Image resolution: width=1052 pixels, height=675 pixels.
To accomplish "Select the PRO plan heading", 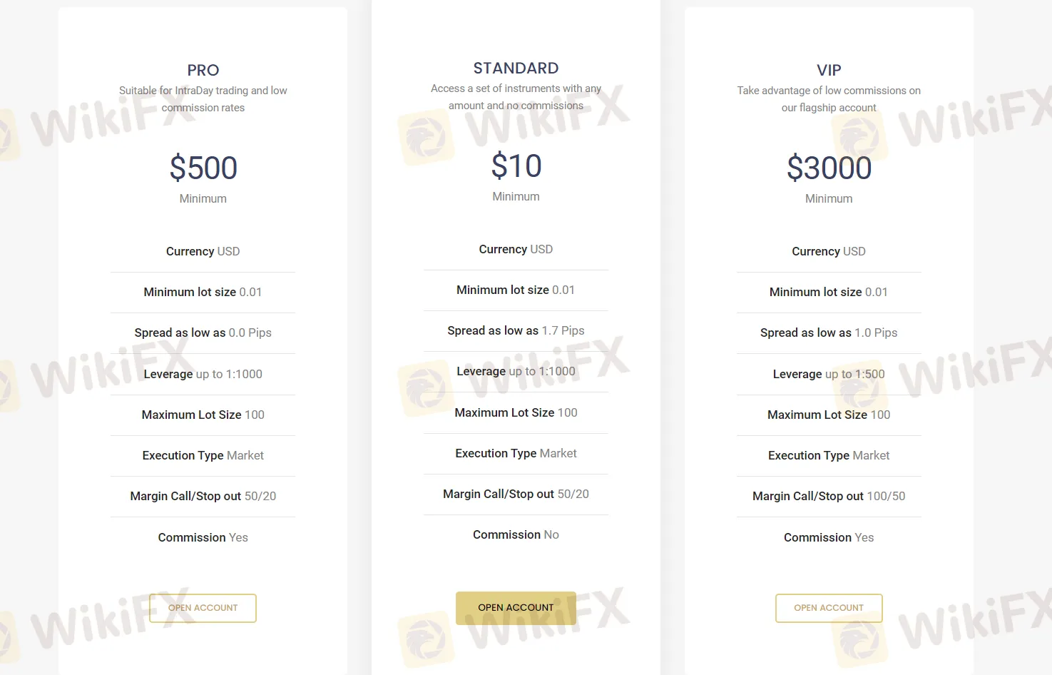I will (x=203, y=70).
